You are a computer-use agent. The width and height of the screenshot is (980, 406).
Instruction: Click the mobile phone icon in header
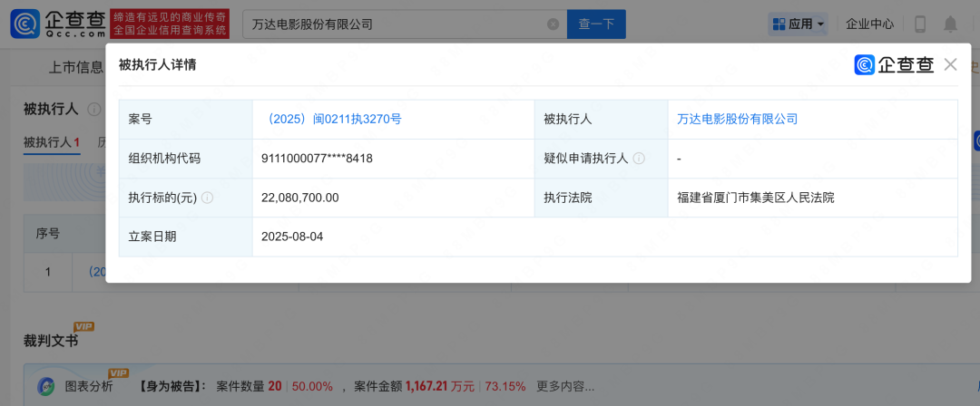click(920, 24)
